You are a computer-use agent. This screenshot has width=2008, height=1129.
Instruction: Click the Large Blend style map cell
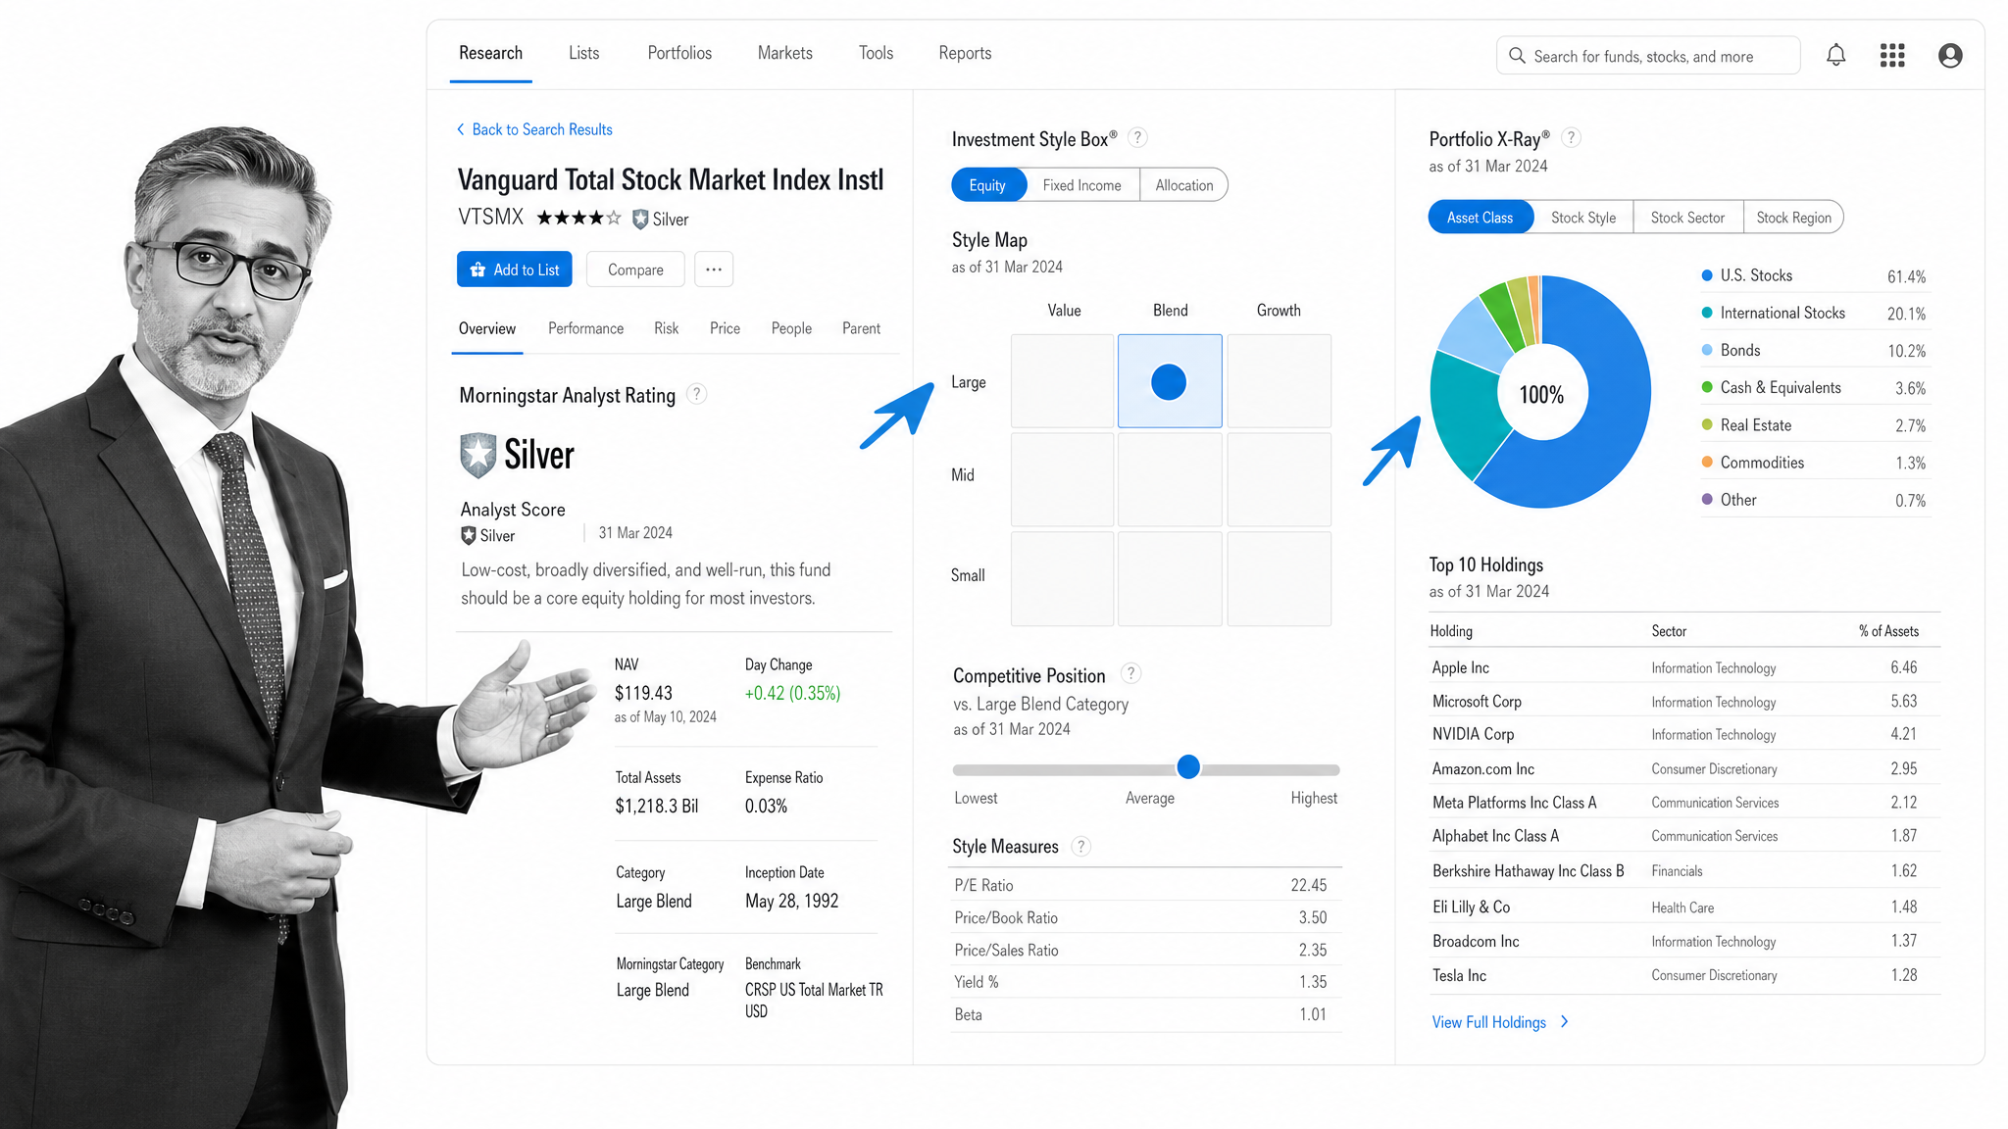coord(1170,381)
